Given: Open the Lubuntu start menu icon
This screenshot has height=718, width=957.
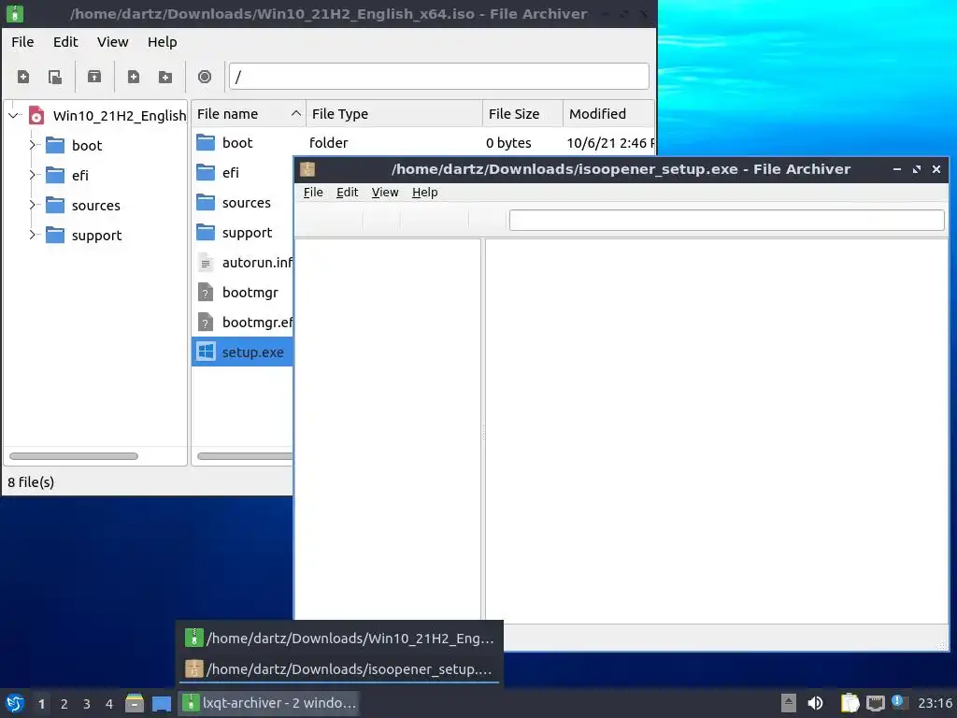Looking at the screenshot, I should [x=15, y=703].
